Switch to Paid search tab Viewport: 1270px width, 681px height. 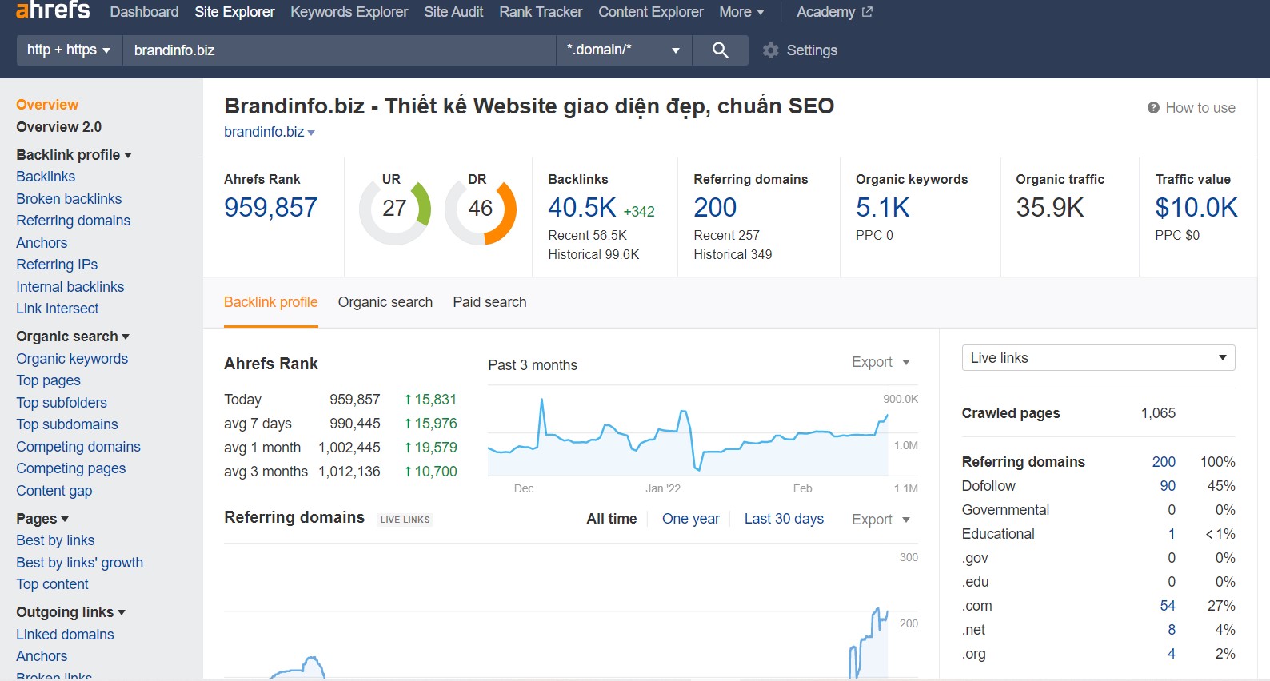[x=489, y=302]
